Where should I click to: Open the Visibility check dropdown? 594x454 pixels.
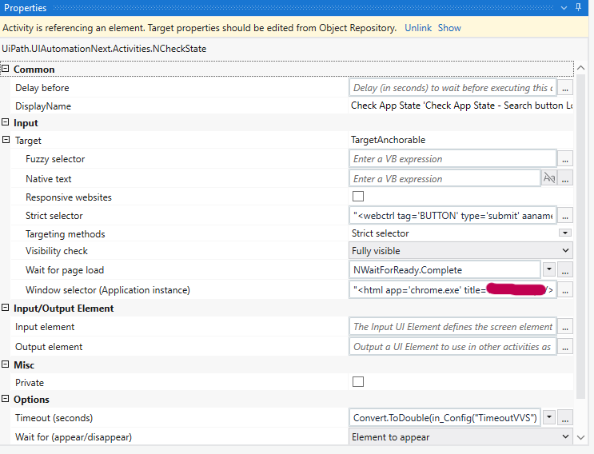(x=565, y=251)
